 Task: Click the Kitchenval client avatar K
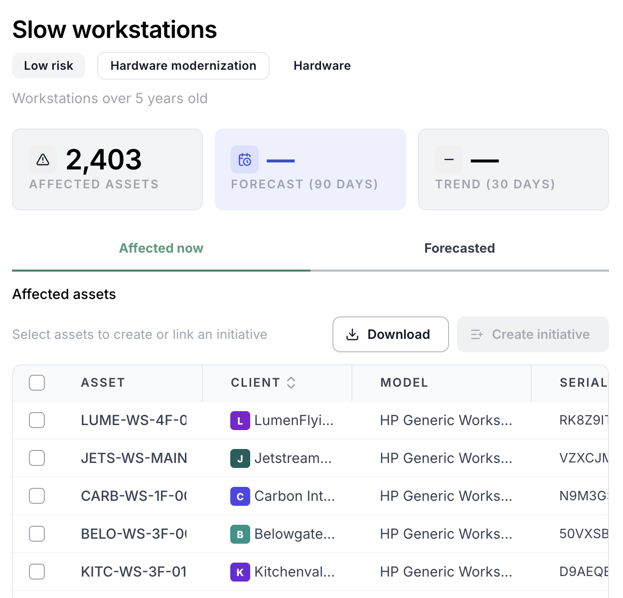pyautogui.click(x=240, y=572)
